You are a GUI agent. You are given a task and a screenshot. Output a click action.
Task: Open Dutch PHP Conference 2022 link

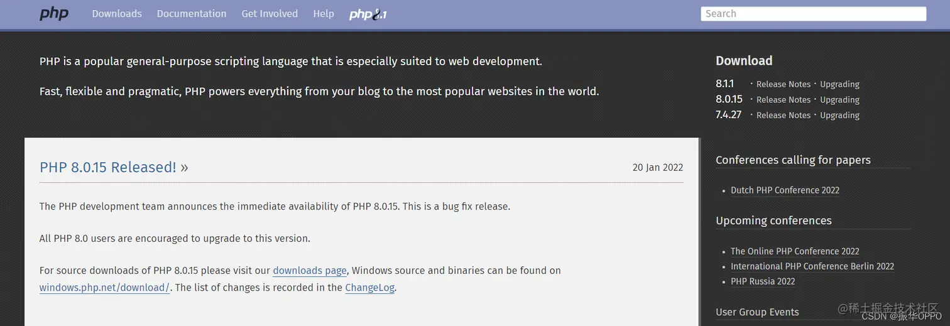pos(785,190)
